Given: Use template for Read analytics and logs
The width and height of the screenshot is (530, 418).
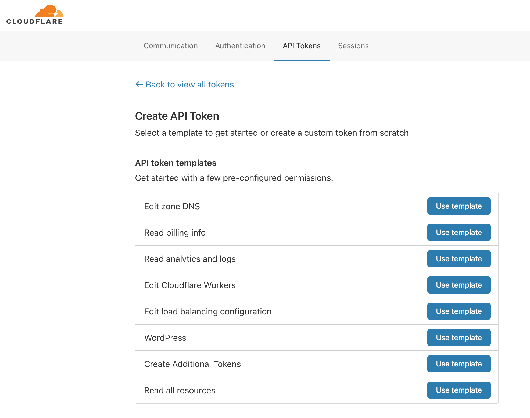Looking at the screenshot, I should coord(459,259).
